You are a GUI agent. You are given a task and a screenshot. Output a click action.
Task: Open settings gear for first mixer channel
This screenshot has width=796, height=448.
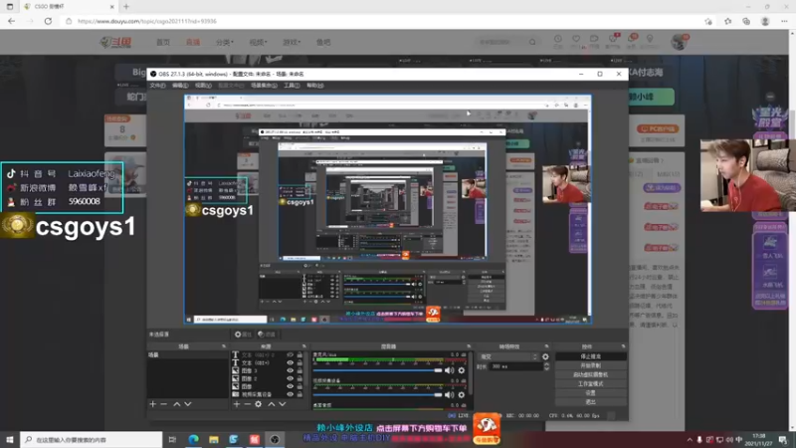pyautogui.click(x=462, y=370)
